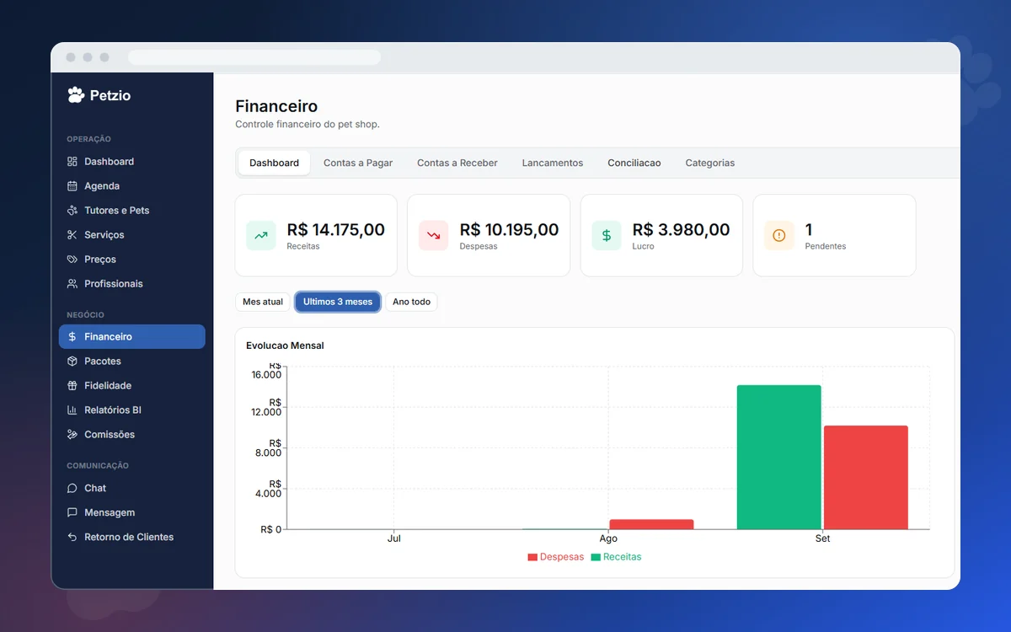
Task: Click the Pendentes card showing 1
Action: [x=834, y=236]
